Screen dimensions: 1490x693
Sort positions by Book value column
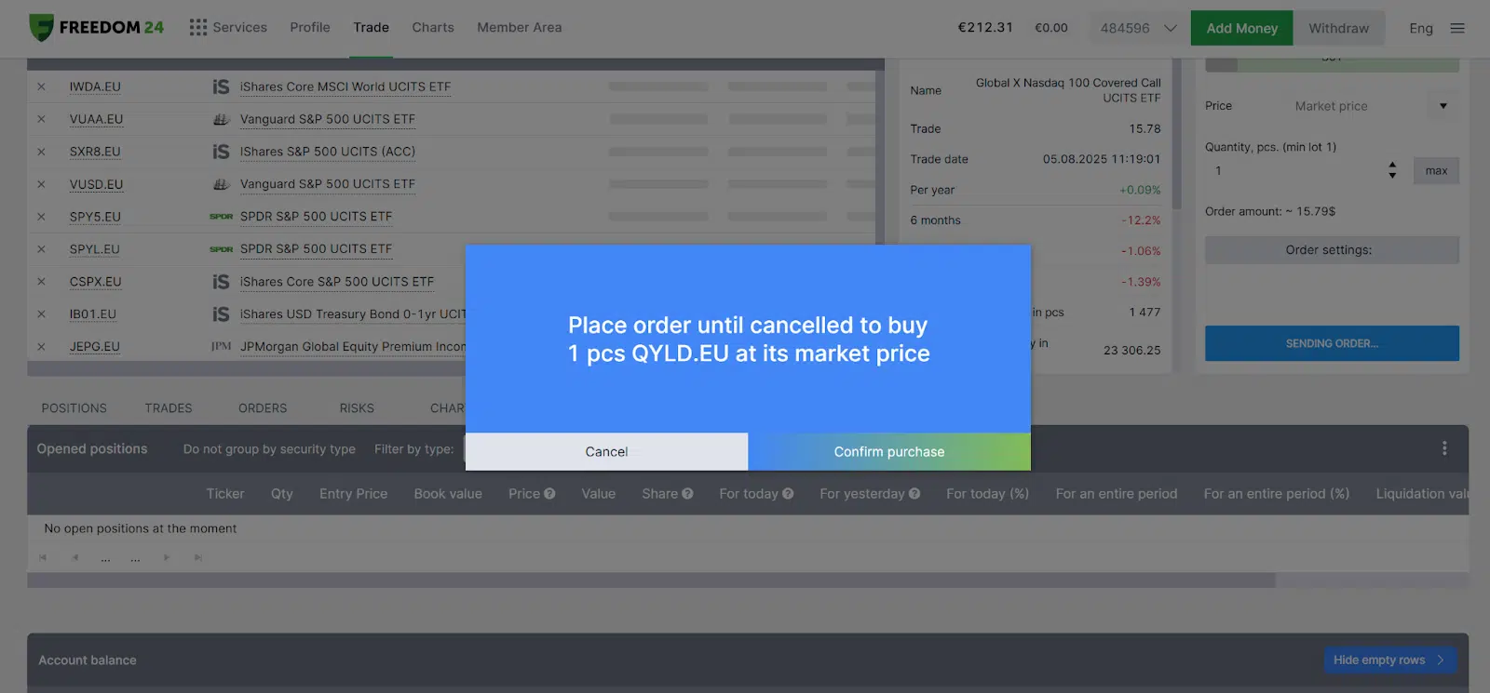click(x=448, y=494)
